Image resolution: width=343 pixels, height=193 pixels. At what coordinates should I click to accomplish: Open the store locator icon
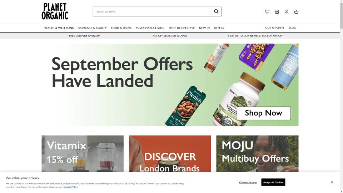(x=277, y=11)
